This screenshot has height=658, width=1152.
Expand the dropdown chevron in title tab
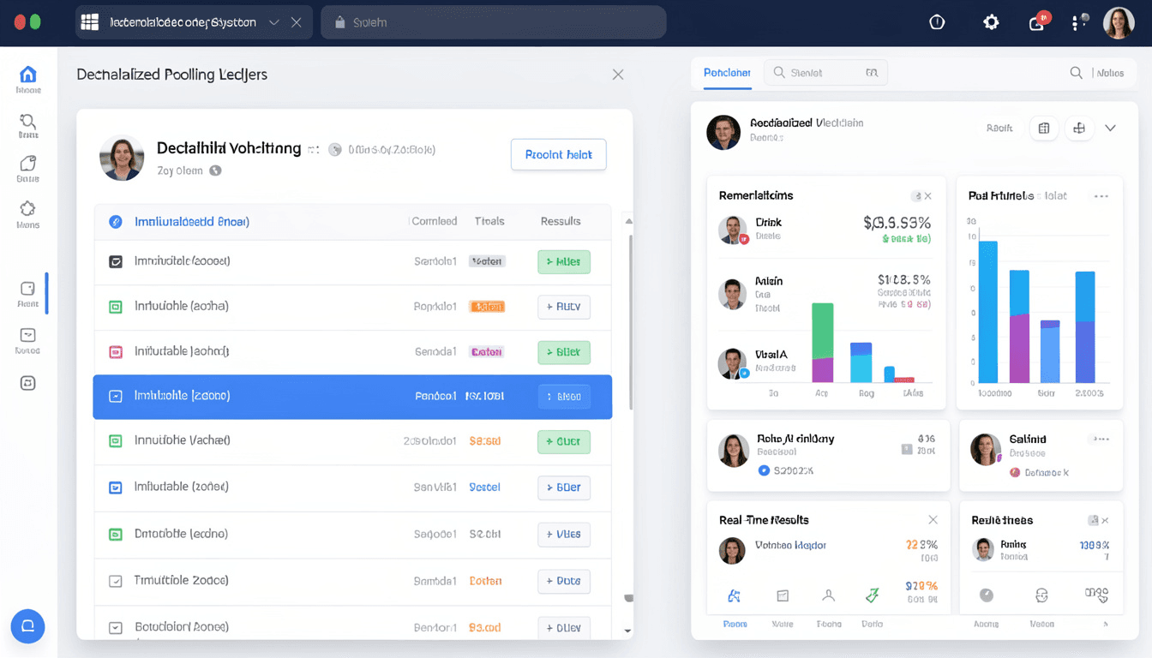pos(274,23)
